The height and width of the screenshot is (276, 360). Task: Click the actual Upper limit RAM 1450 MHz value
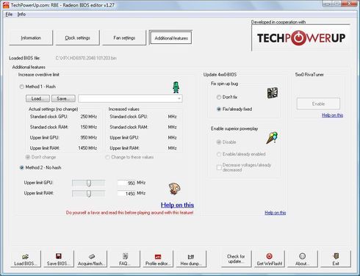(x=87, y=148)
